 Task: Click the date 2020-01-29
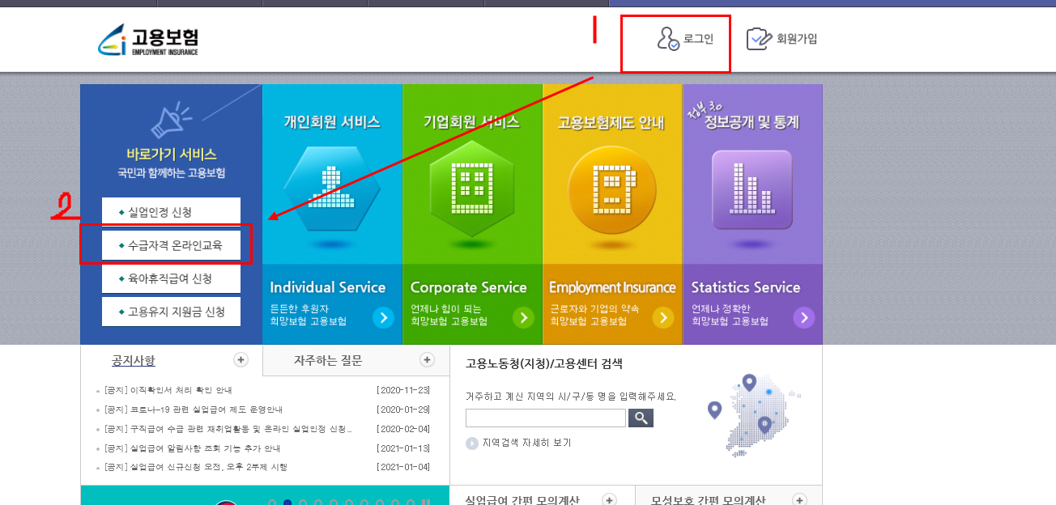(403, 410)
